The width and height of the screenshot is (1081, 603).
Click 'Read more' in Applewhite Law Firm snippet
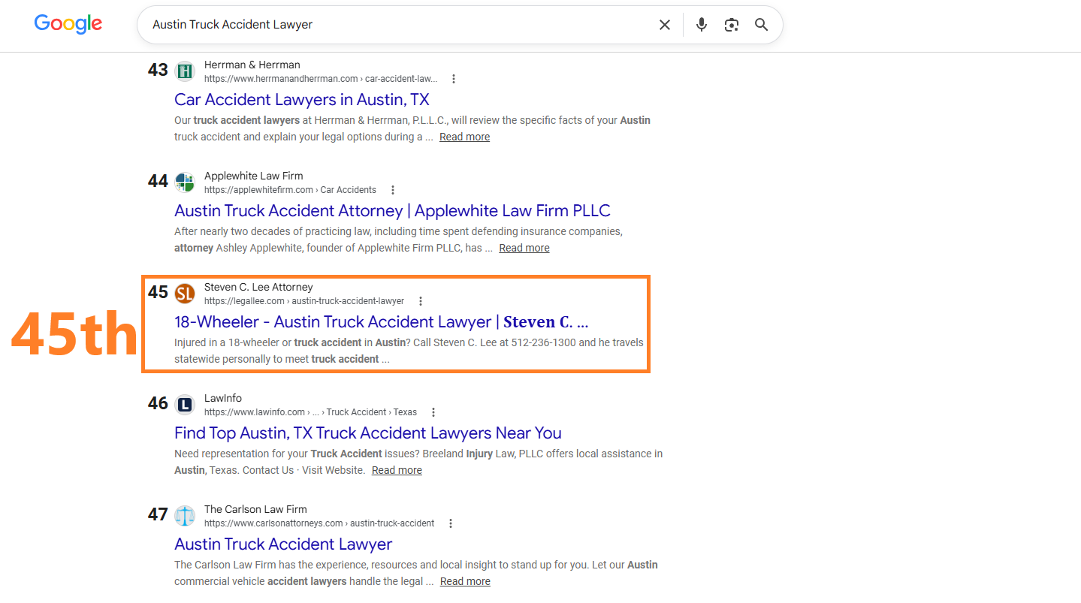[524, 248]
